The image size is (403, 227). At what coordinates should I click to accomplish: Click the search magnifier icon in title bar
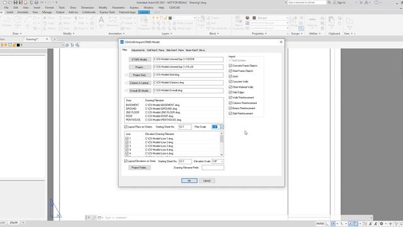coord(329,3)
